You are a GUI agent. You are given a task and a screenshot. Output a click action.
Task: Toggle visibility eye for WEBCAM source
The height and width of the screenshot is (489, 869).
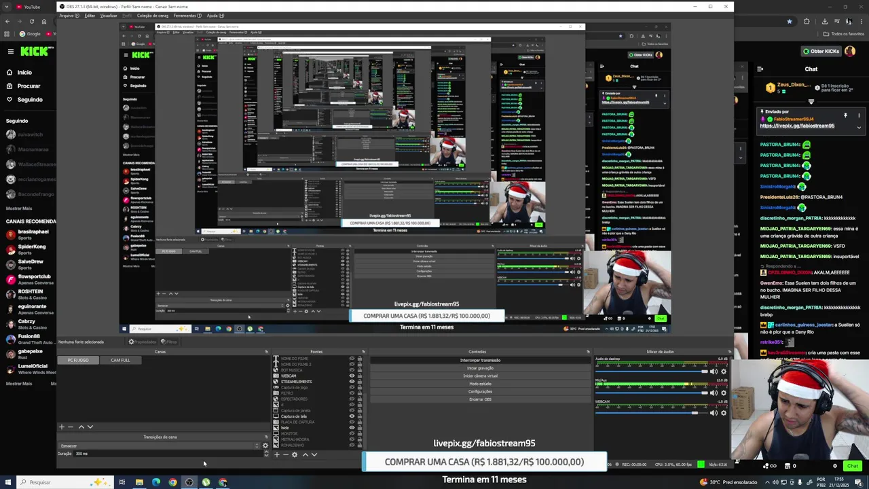pyautogui.click(x=352, y=376)
